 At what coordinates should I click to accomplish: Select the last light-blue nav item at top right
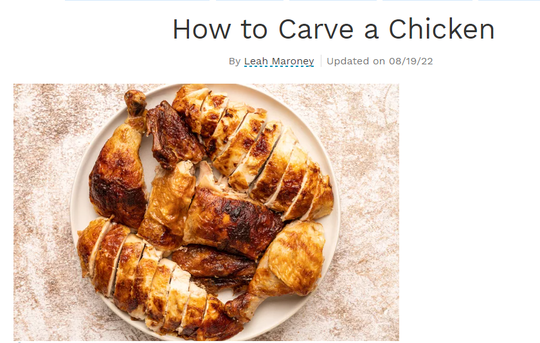pos(509,1)
